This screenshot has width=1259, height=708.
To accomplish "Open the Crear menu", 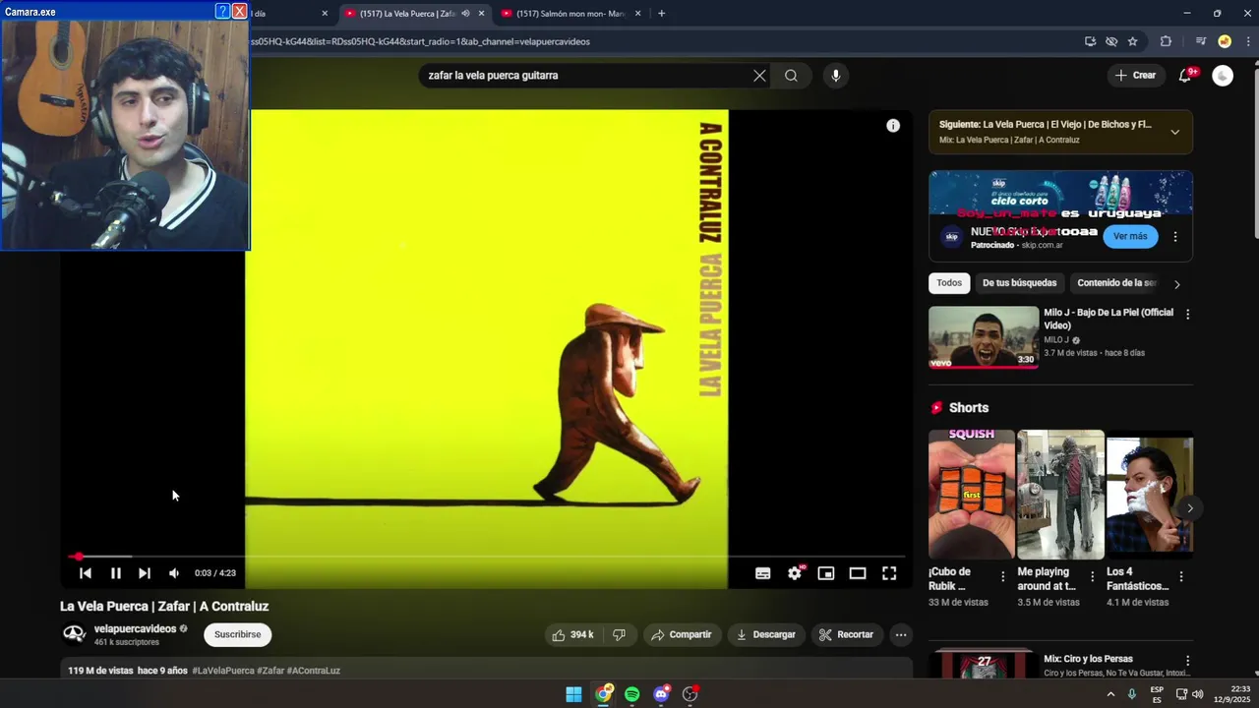I will pyautogui.click(x=1135, y=76).
